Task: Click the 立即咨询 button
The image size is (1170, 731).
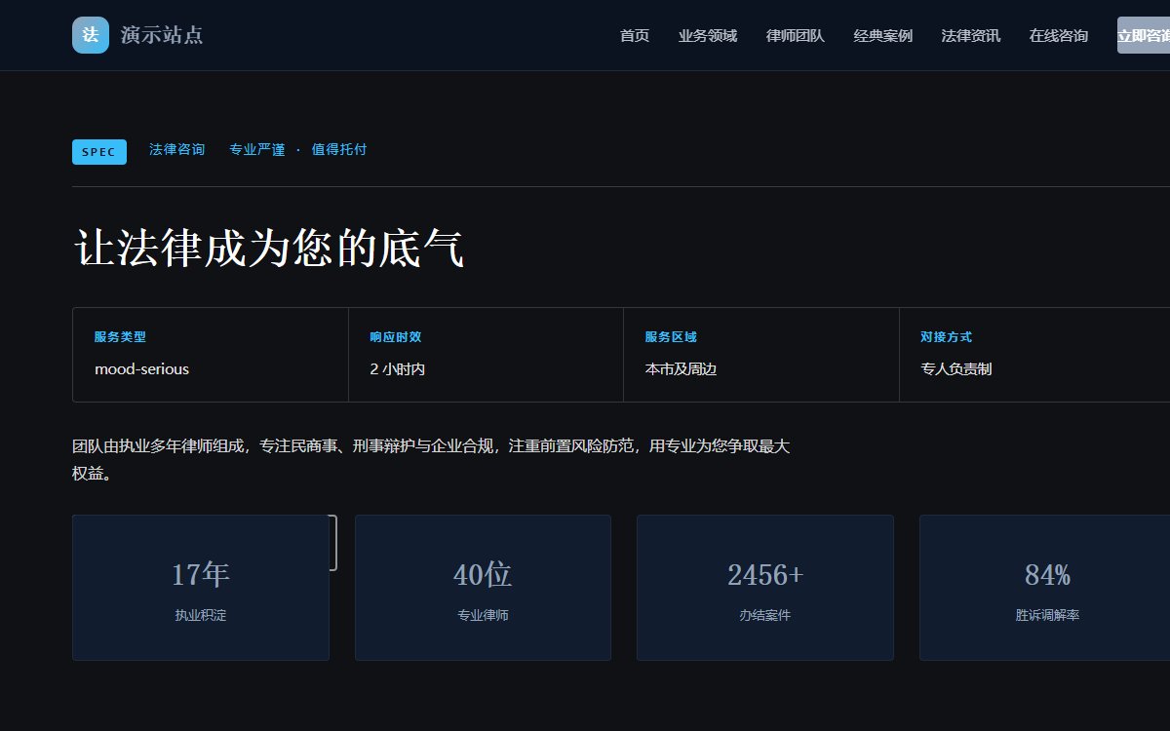Action: (1144, 35)
